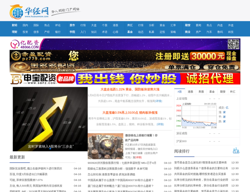Open 货币基金是怎么诞生的 ranking article

200,162
